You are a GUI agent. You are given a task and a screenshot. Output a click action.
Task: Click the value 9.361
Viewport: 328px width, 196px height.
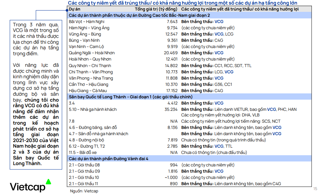pyautogui.click(x=172, y=40)
